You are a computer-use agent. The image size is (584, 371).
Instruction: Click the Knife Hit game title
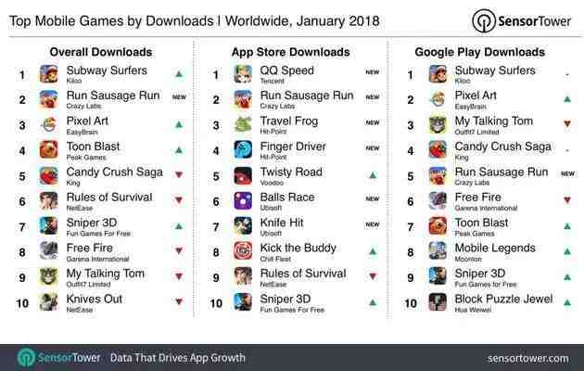pyautogui.click(x=282, y=223)
